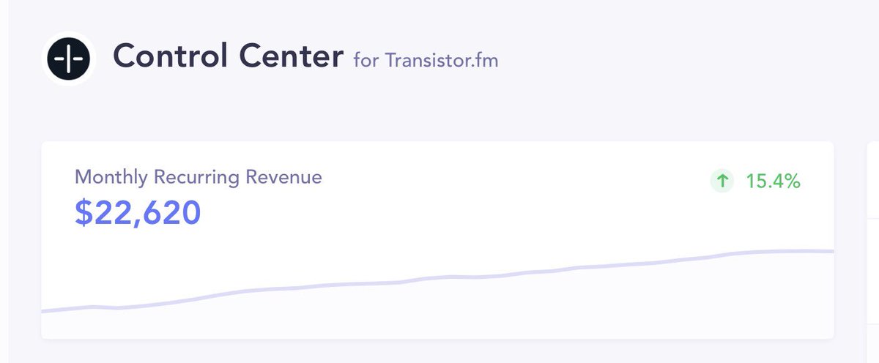Open the 'for Transistor.fm' subtitle link
This screenshot has width=879, height=363.
pos(426,60)
